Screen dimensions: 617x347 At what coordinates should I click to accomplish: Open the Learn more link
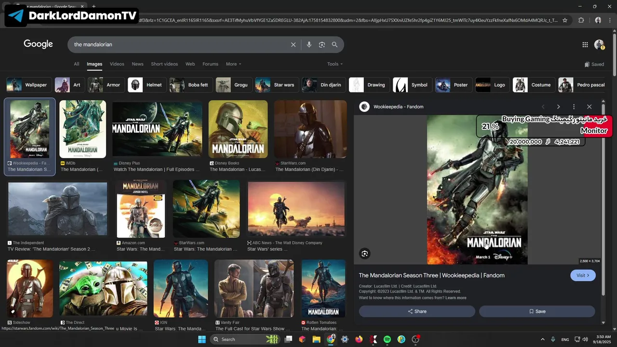(456, 298)
